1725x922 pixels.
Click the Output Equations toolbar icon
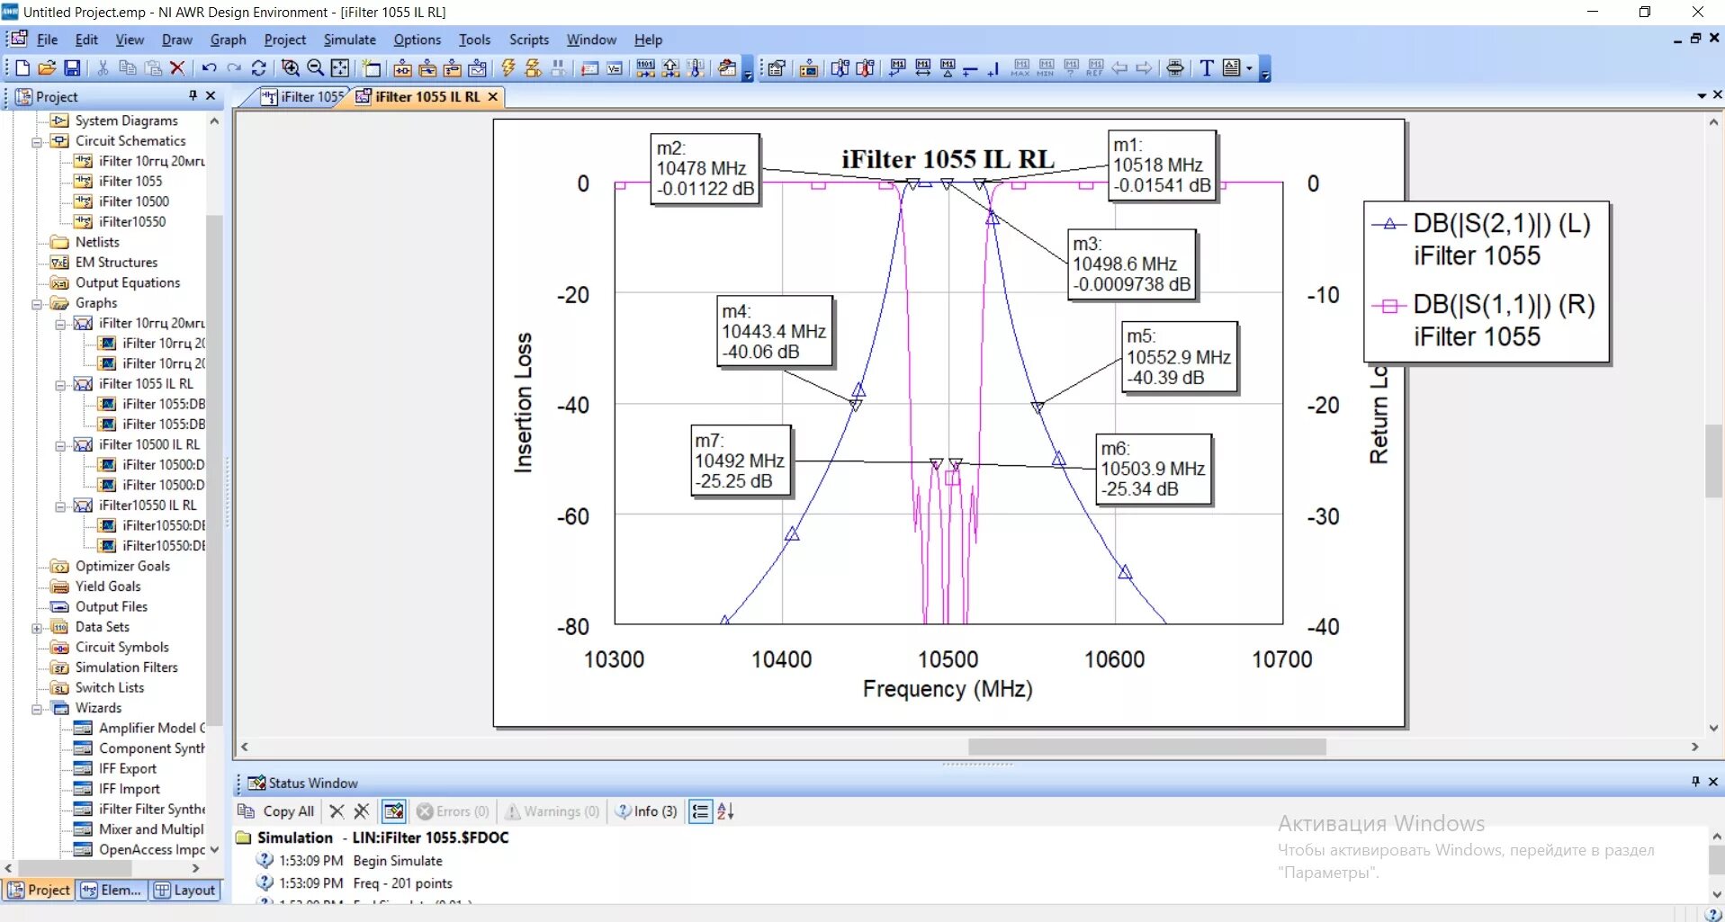click(x=615, y=68)
